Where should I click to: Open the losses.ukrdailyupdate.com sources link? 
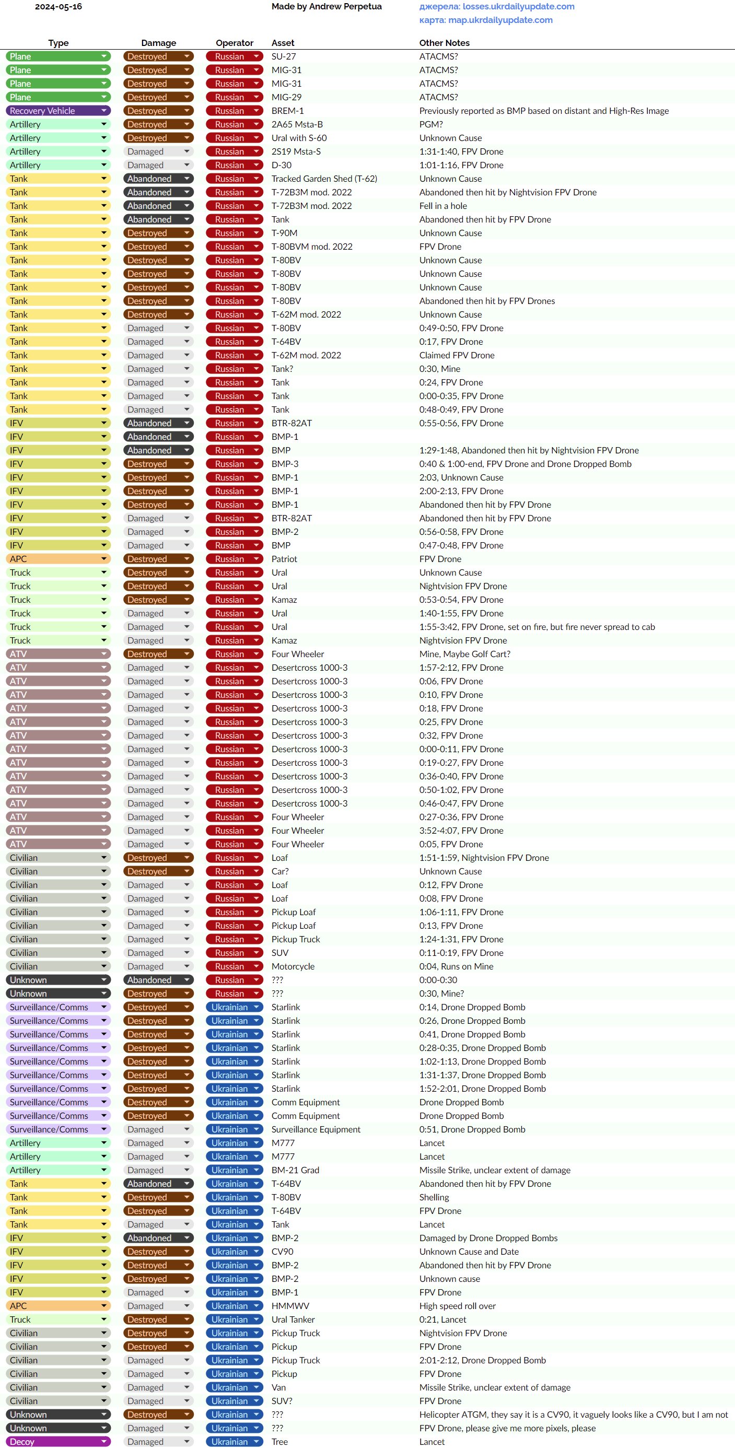tap(497, 7)
